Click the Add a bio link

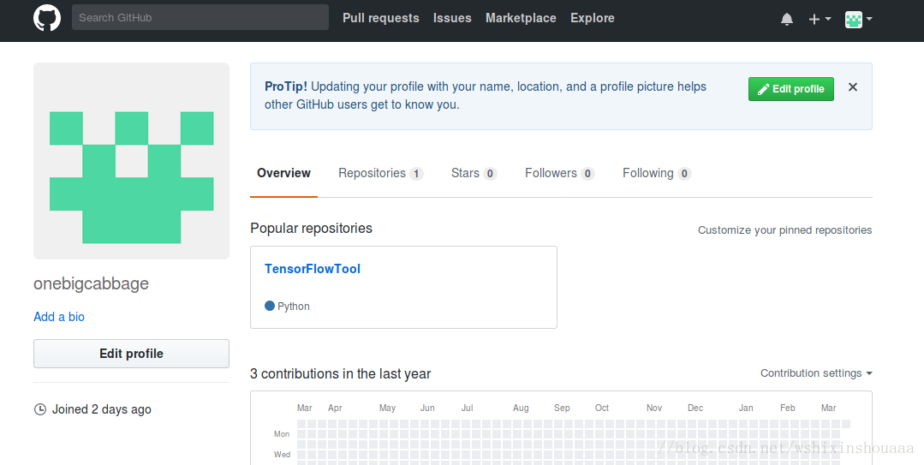pyautogui.click(x=59, y=317)
